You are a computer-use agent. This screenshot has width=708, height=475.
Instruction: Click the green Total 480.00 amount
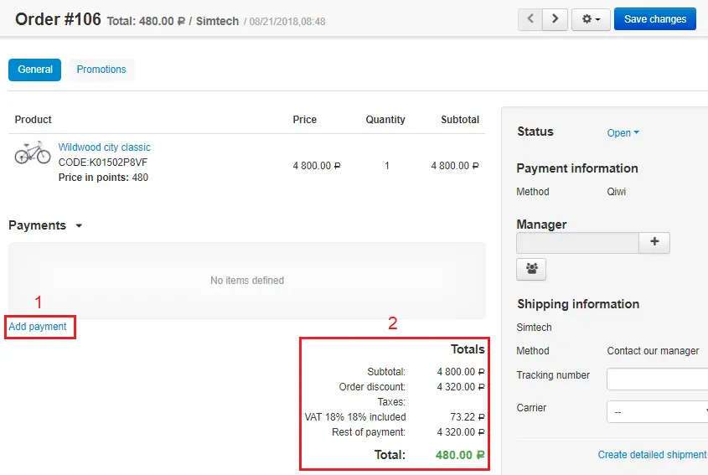coord(460,455)
